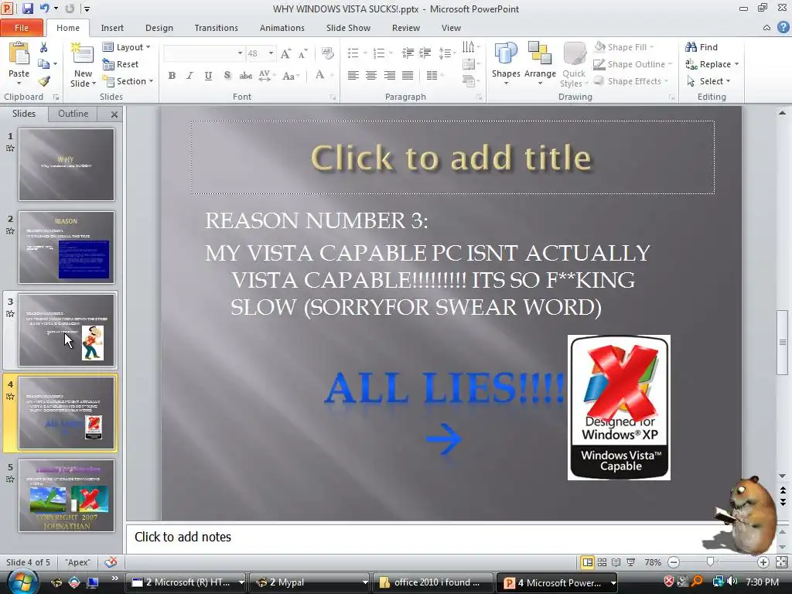This screenshot has width=792, height=594.
Task: Click the zoom slider handle
Action: click(x=710, y=562)
